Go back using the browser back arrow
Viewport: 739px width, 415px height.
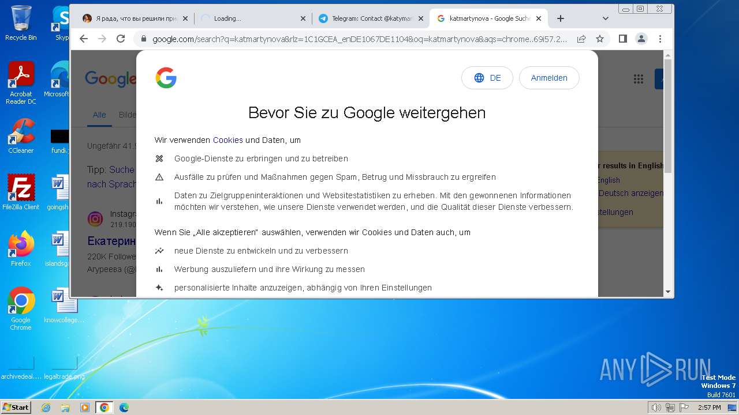[x=84, y=39]
